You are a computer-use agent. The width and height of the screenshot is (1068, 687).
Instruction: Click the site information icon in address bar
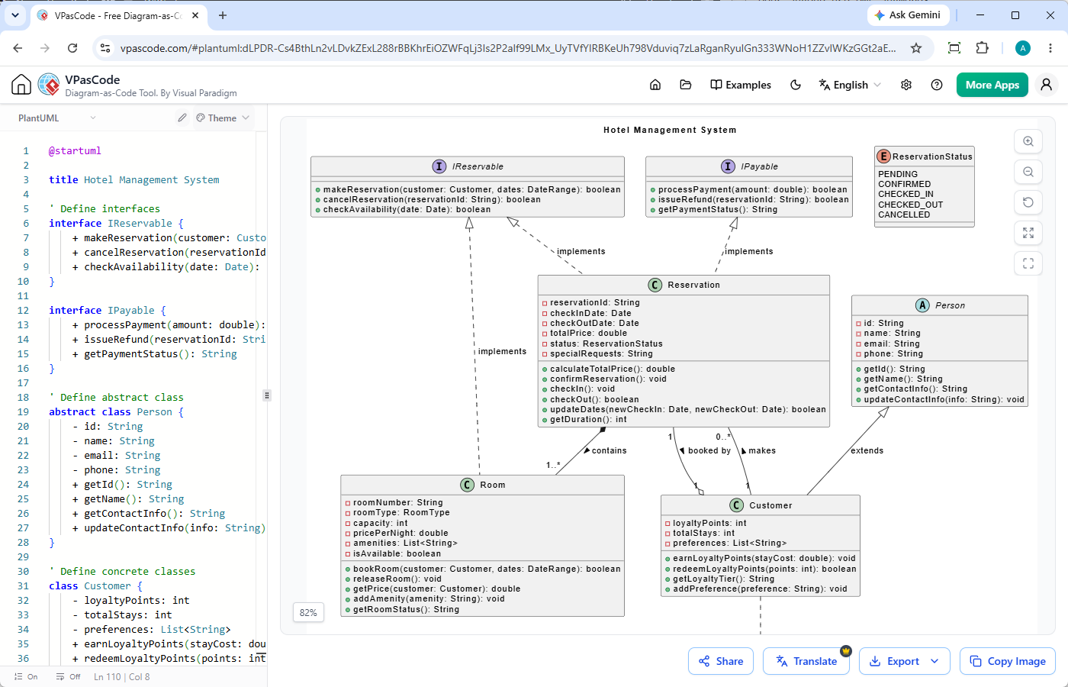pyautogui.click(x=105, y=48)
